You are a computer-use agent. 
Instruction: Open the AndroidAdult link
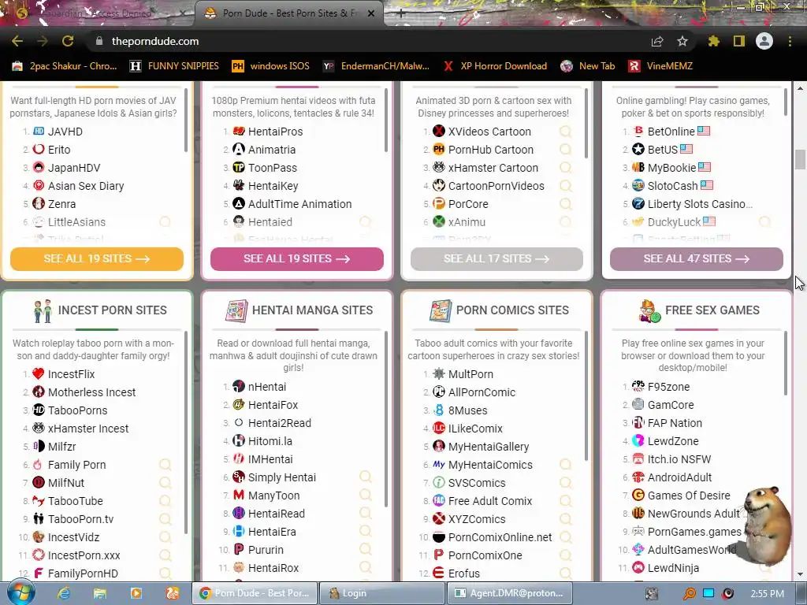click(x=679, y=477)
